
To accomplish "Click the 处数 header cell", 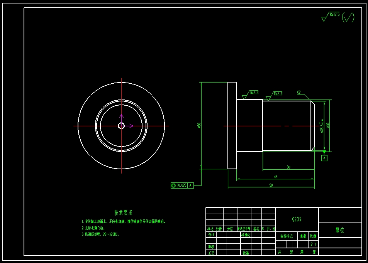I will [219, 229].
